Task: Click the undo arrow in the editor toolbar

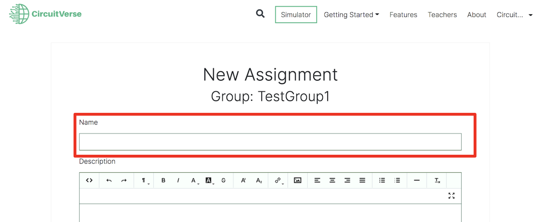Action: [109, 180]
